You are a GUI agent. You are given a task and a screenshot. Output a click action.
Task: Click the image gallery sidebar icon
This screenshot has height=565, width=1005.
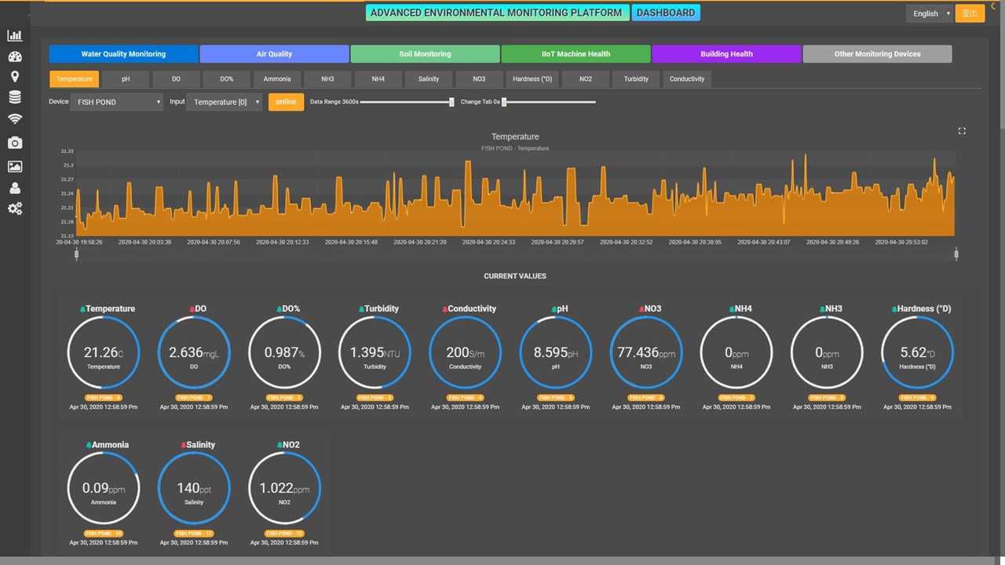tap(14, 166)
